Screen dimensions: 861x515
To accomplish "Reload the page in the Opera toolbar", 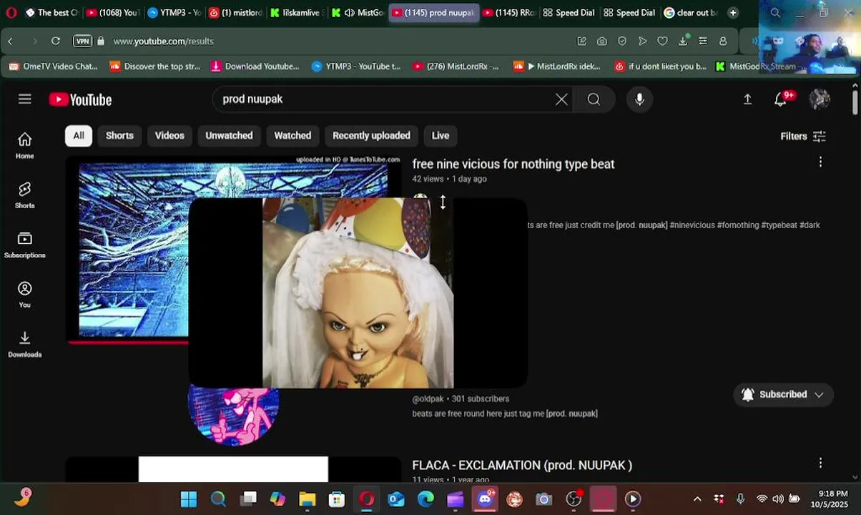I will click(x=55, y=41).
